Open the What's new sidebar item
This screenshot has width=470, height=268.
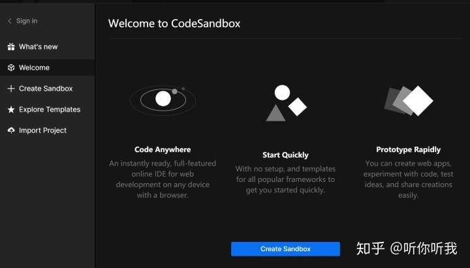tap(48, 47)
